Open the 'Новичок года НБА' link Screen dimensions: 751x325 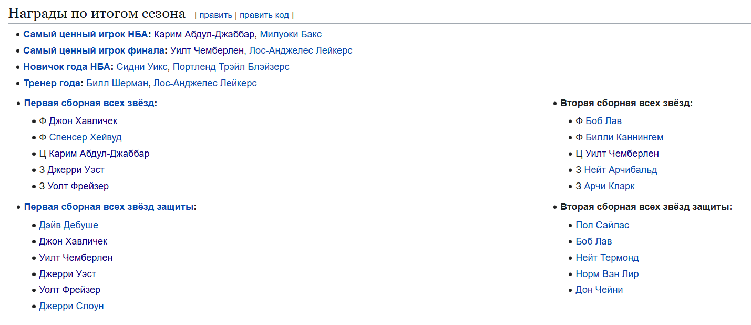click(66, 67)
